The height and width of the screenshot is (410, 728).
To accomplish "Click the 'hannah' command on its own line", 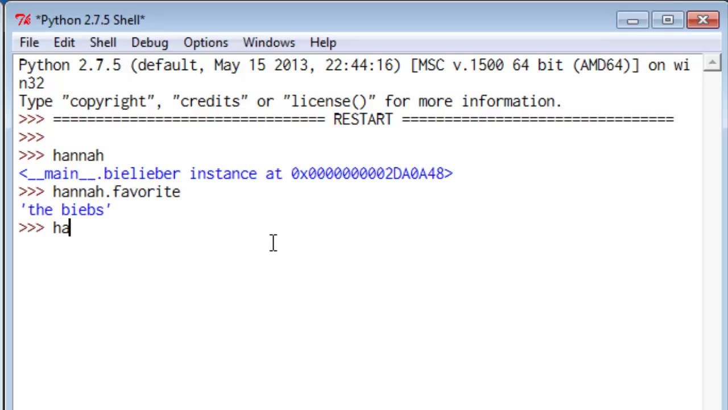I will [78, 155].
